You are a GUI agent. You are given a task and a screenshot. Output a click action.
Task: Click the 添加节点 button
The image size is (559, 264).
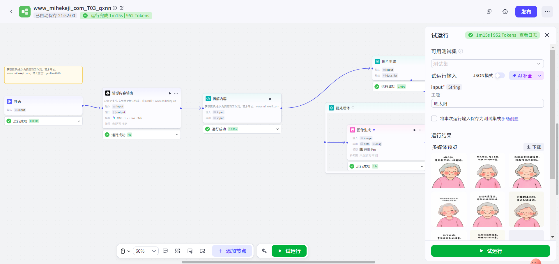[x=232, y=251]
